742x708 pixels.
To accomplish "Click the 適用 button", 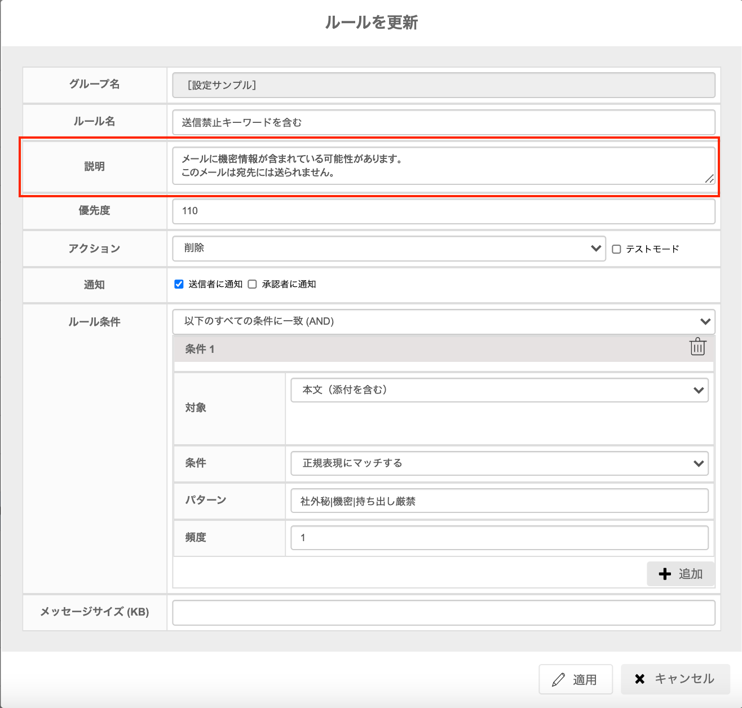I will click(x=576, y=679).
